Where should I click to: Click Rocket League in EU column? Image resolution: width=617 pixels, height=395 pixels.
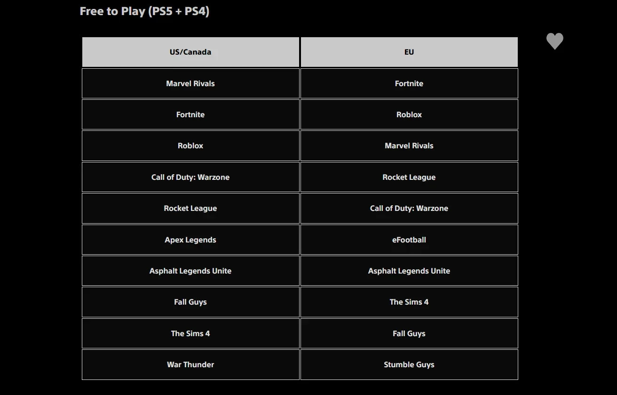pos(409,177)
